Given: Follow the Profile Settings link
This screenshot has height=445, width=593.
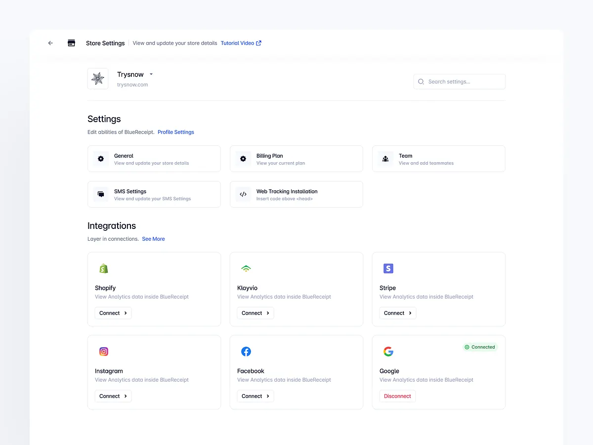Looking at the screenshot, I should (176, 132).
